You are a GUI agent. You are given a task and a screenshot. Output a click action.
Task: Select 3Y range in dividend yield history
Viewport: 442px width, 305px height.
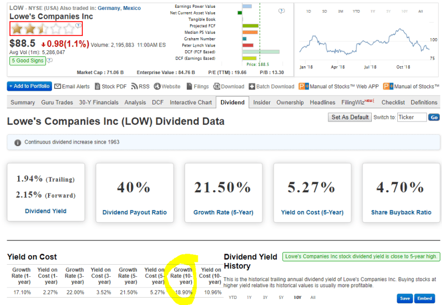(265, 297)
